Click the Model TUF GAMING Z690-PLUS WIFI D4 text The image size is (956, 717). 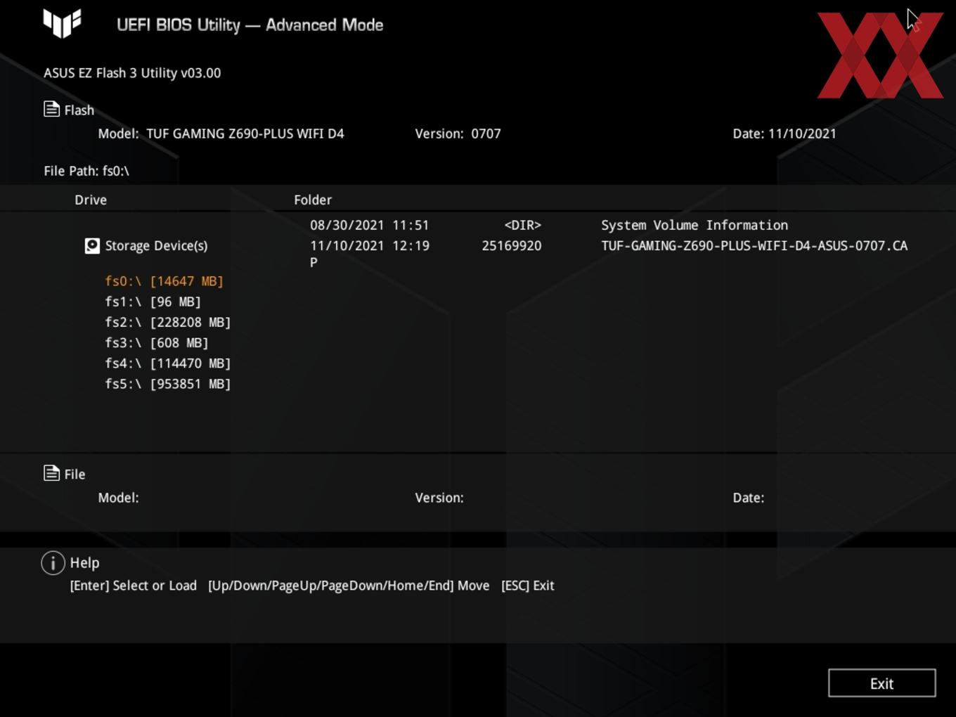click(x=221, y=134)
